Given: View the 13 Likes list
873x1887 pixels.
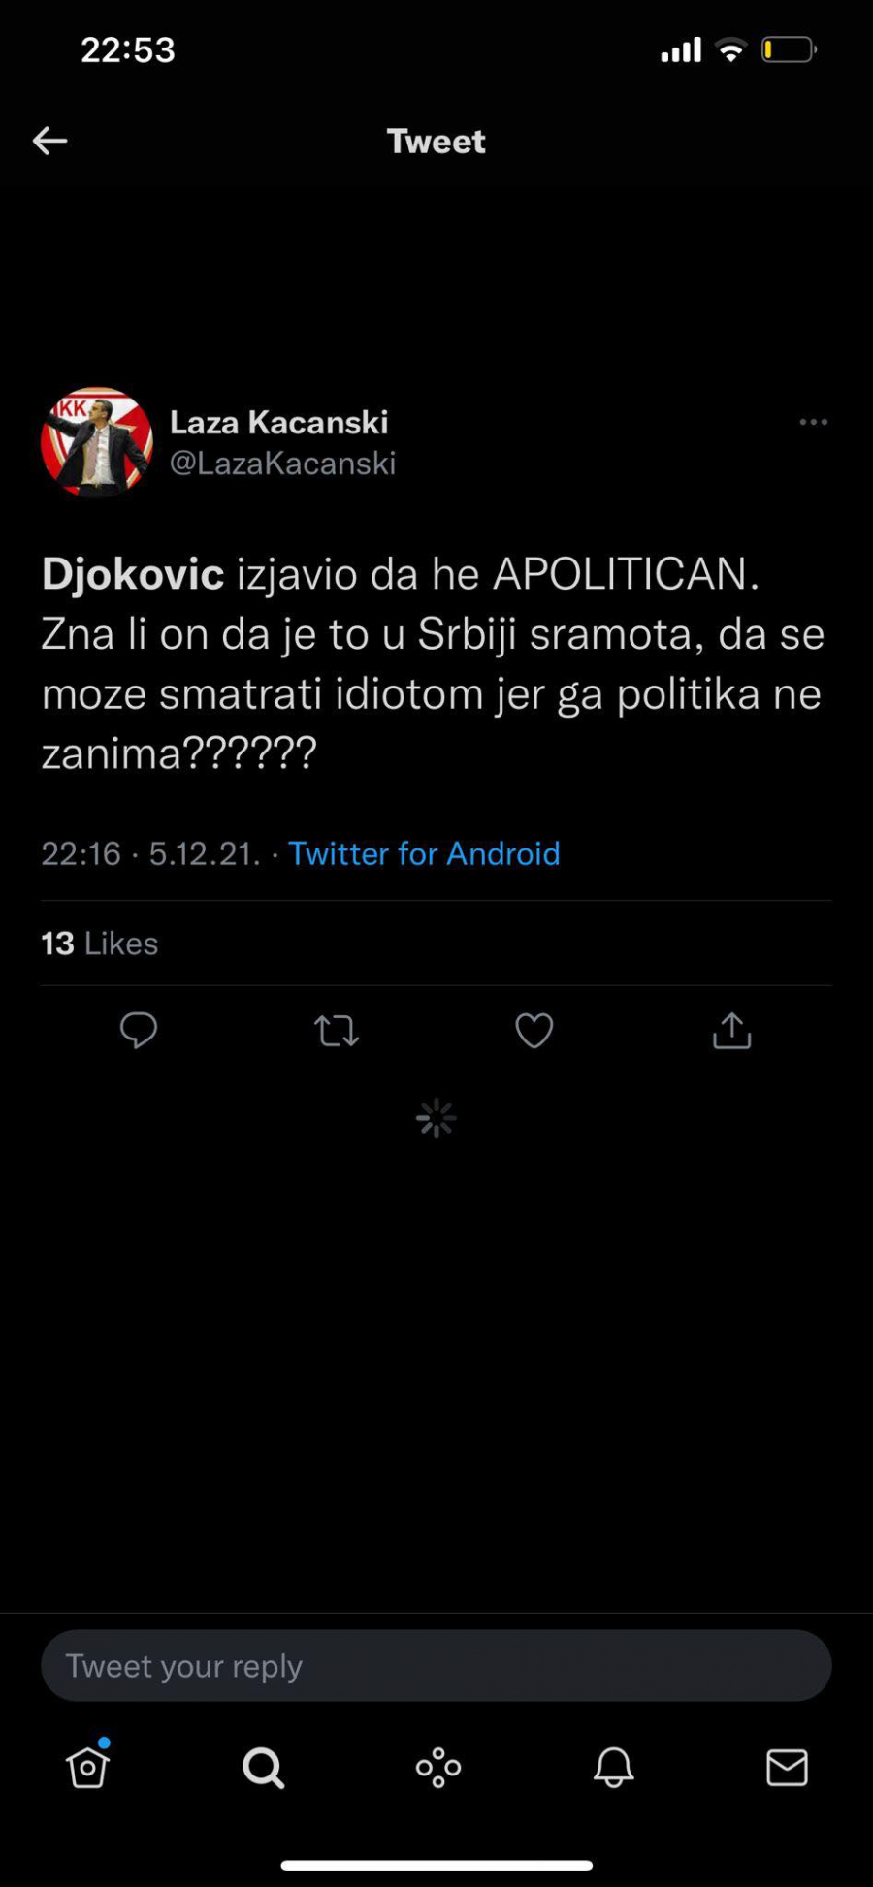Looking at the screenshot, I should [x=100, y=943].
